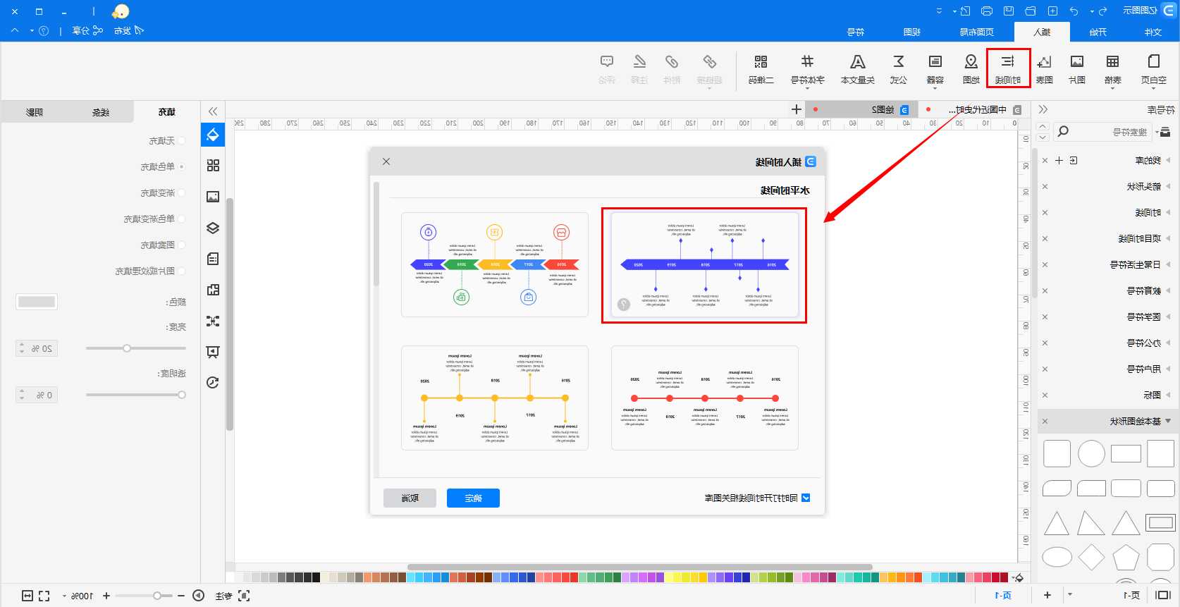Click the save disk icon in title bar

(1009, 11)
